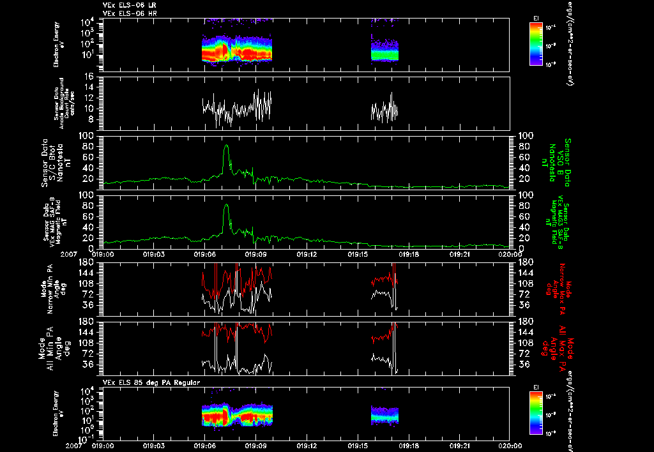Click year '2007' beside the middle time axis
The image size is (654, 452).
[x=68, y=254]
